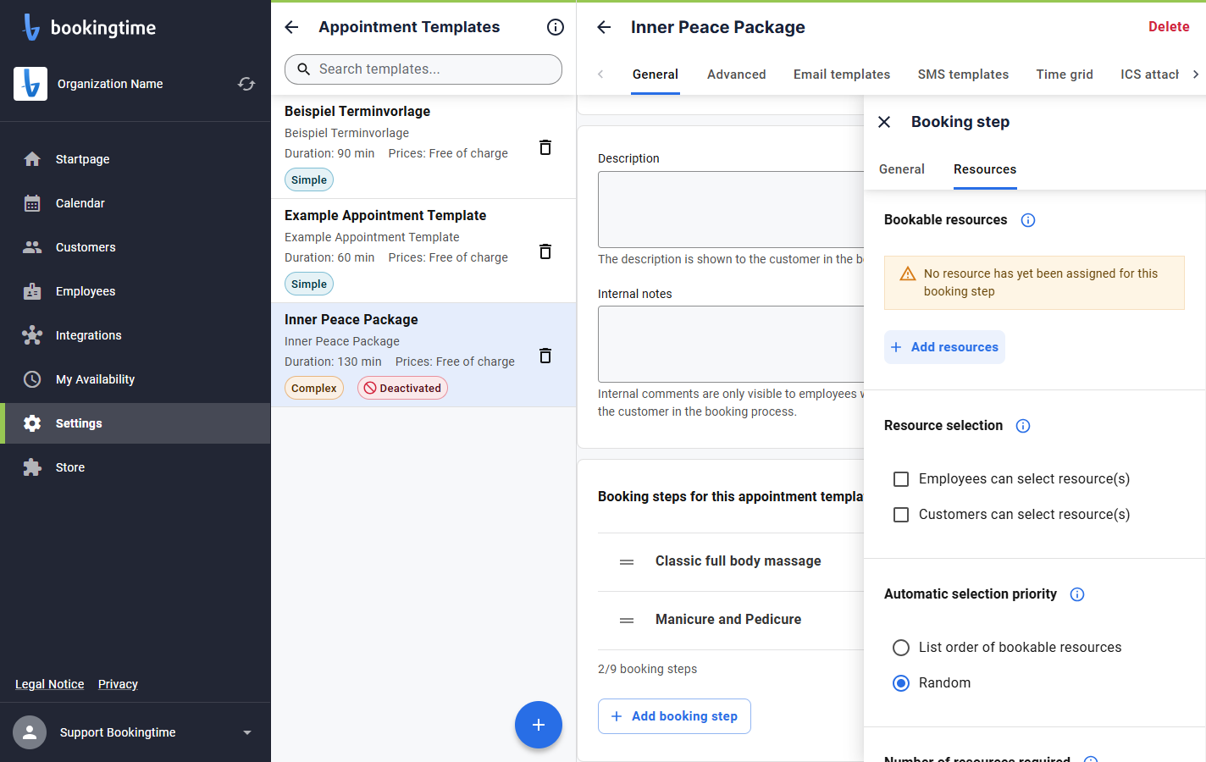This screenshot has height=762, width=1206.
Task: Expand the Support Bookingtime user menu
Action: coord(247,732)
